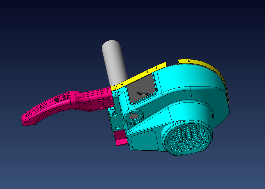Select the oval slot on magenta handle

[61, 98]
